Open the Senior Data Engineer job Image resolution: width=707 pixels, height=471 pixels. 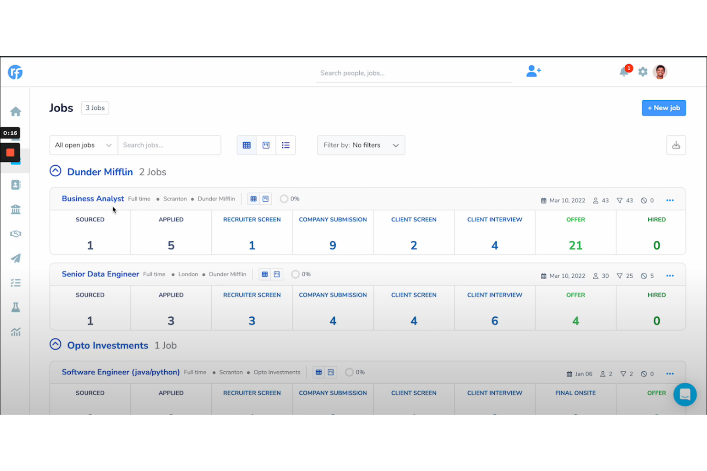click(x=100, y=274)
